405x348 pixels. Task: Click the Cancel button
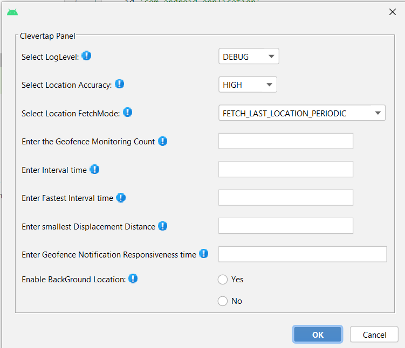tap(374, 335)
